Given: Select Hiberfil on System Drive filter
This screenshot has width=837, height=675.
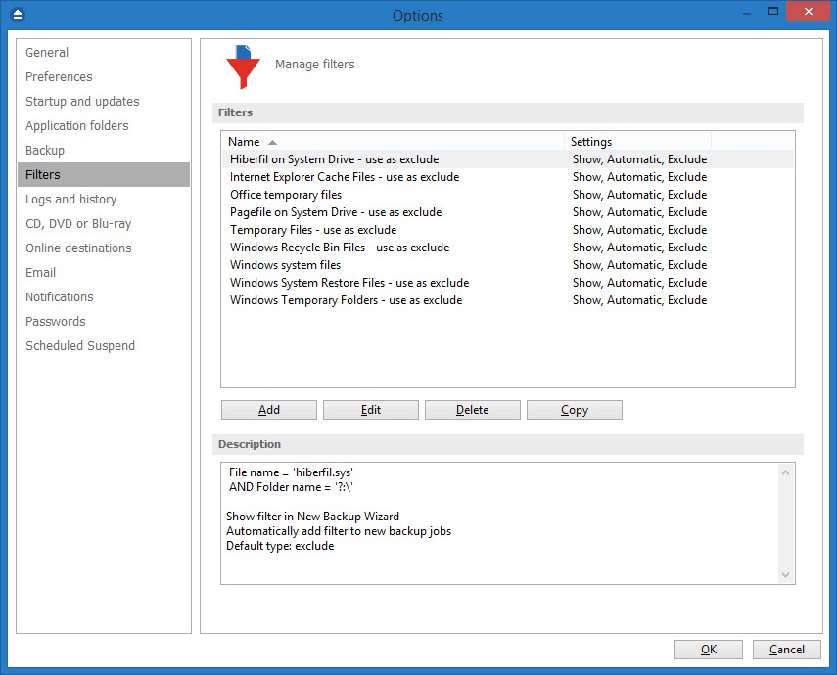Looking at the screenshot, I should click(334, 159).
